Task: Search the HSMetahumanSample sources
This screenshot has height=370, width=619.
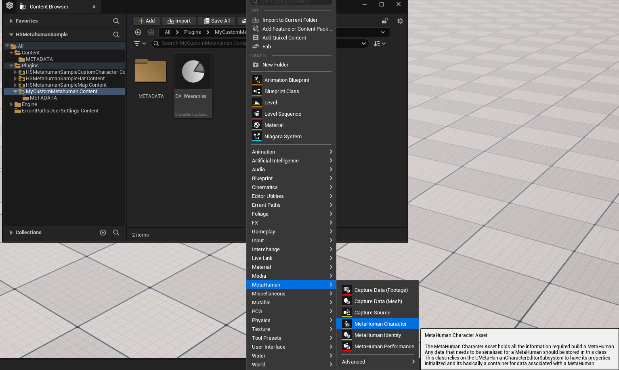Action: pos(116,35)
